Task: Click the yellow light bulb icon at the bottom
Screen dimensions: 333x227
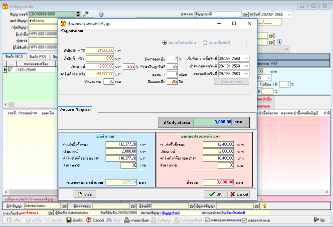Action: (x=265, y=206)
